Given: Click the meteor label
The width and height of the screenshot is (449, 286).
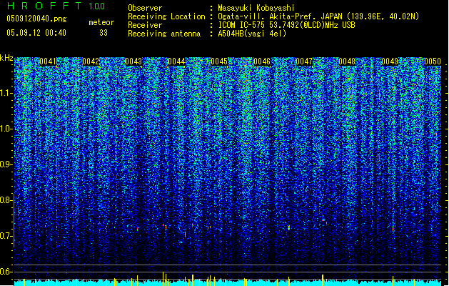Looking at the screenshot, I should (x=101, y=22).
